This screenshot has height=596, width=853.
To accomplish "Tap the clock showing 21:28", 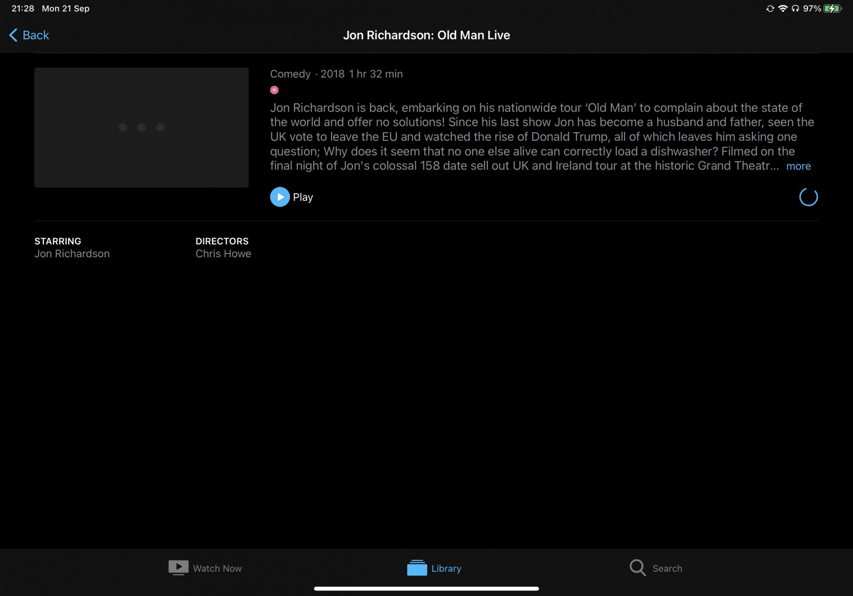I will pos(23,9).
